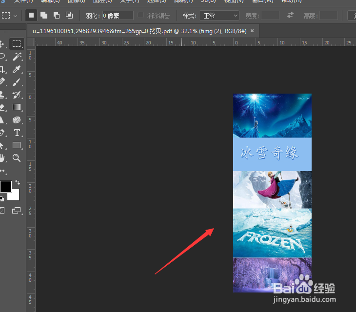Viewport: 356px width, 312px height.
Task: Close the 拷贝.pdf document tab
Action: click(x=252, y=31)
